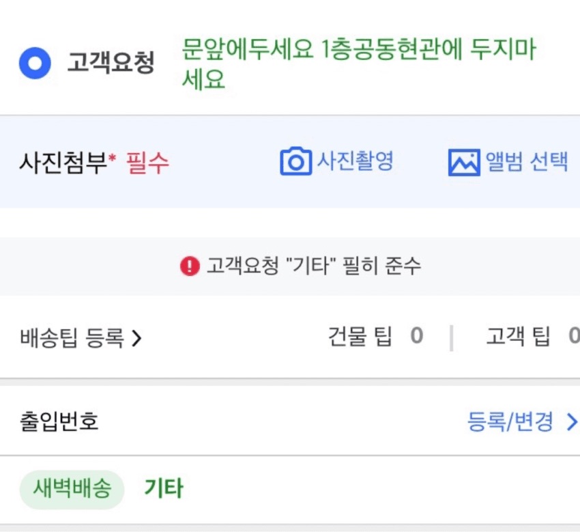Tap the 새벽배송 badge
This screenshot has width=580, height=532.
tap(72, 490)
